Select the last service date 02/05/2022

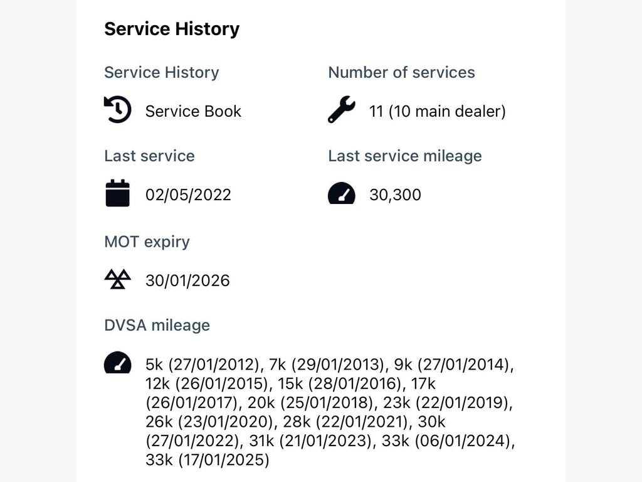coord(188,195)
